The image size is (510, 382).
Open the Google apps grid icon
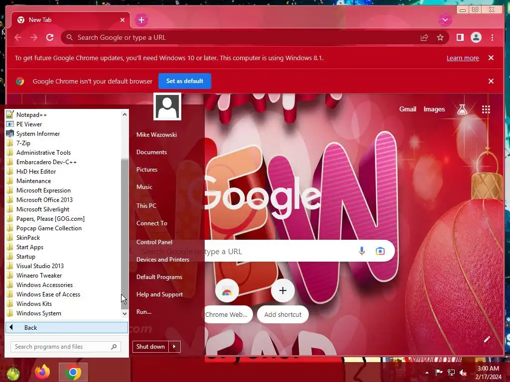click(x=486, y=109)
